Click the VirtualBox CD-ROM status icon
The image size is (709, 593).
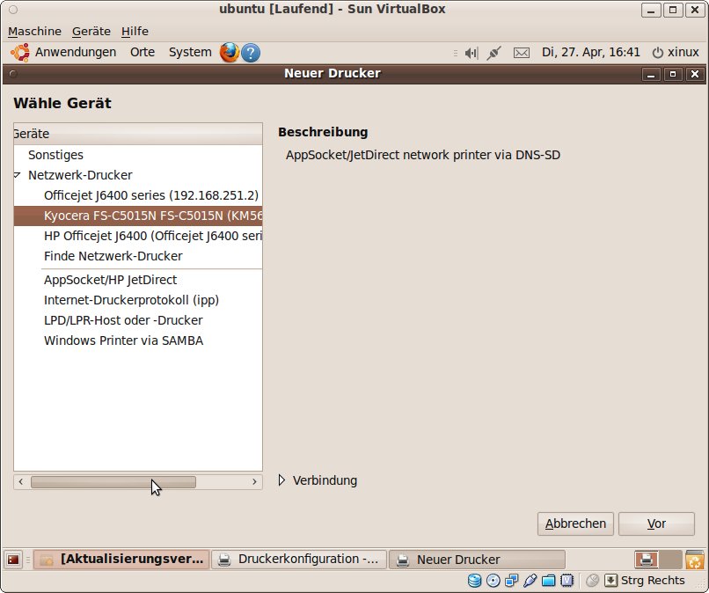click(x=494, y=581)
